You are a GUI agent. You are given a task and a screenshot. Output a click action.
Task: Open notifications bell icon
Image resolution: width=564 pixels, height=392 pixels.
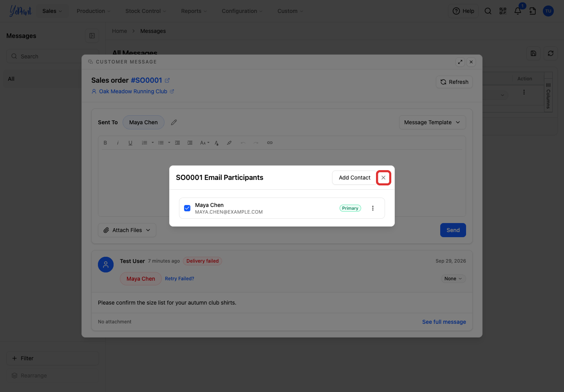518,11
